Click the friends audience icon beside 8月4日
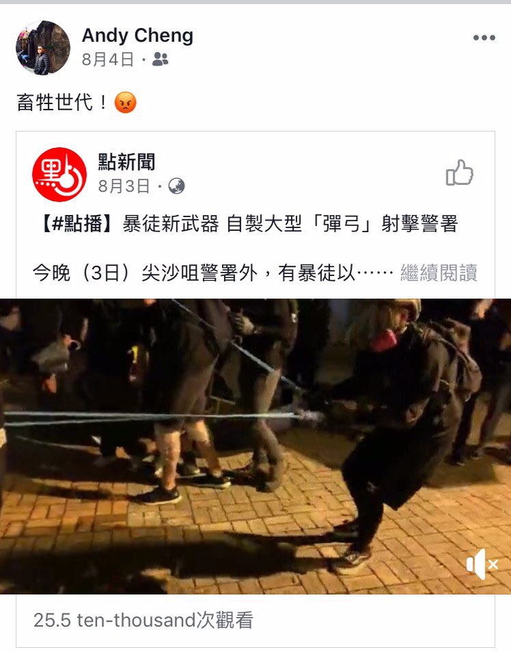This screenshot has height=652, width=511. [x=160, y=60]
